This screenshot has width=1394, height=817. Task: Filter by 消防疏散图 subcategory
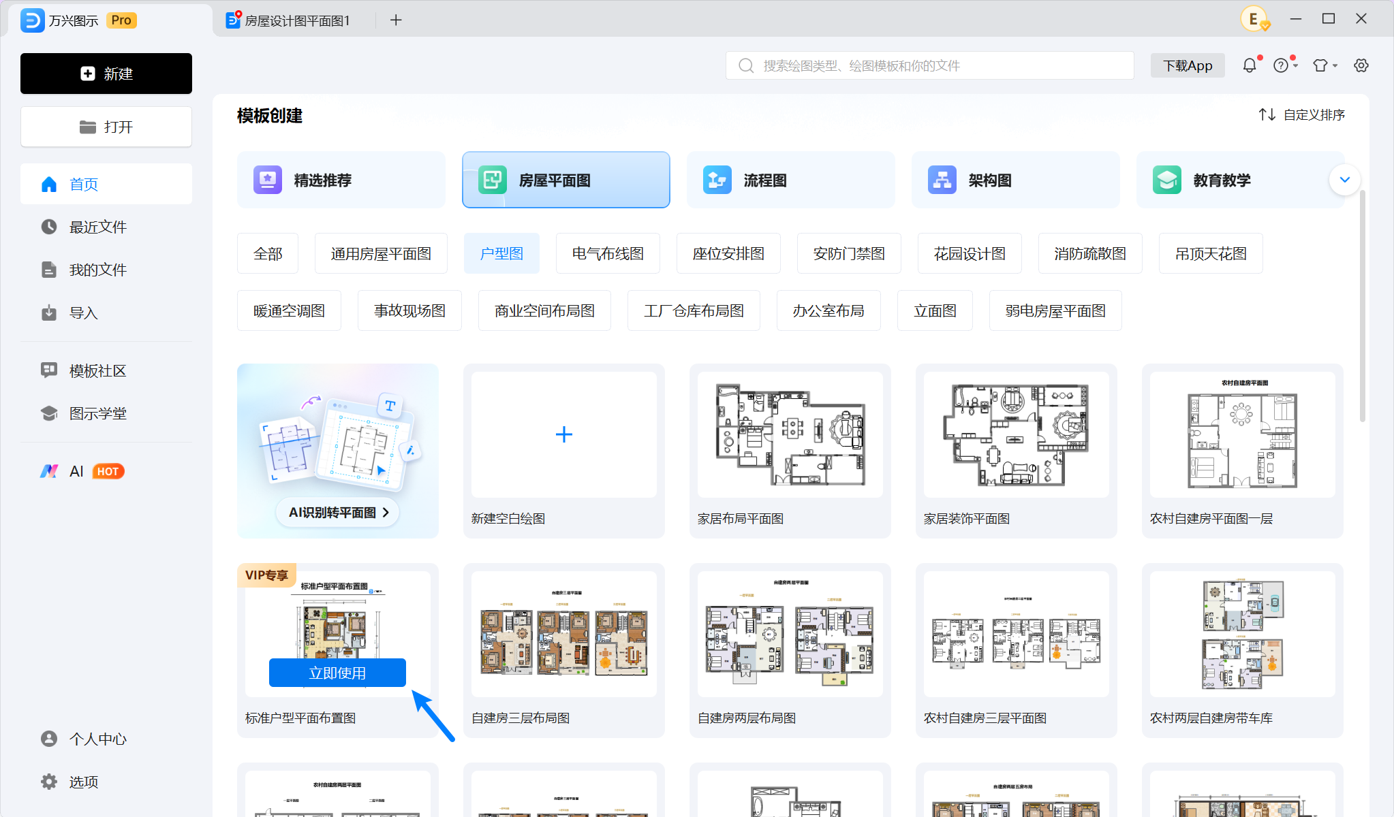[x=1090, y=253]
